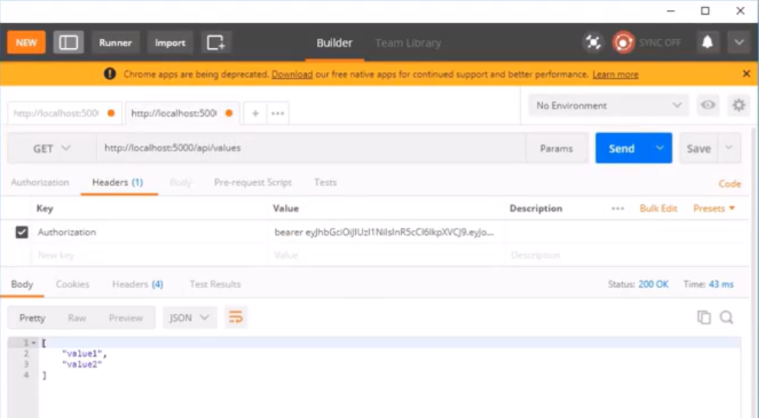
Task: Open notifications bell icon
Action: (x=707, y=42)
